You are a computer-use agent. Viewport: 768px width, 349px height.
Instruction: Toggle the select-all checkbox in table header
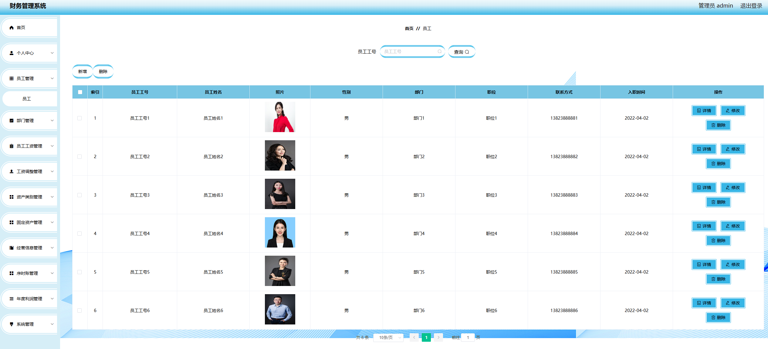click(x=80, y=92)
